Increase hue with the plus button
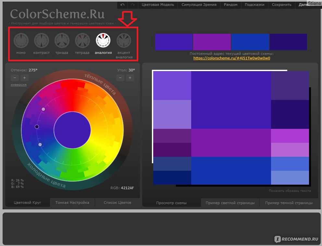This screenshot has height=246, width=322. (25, 78)
